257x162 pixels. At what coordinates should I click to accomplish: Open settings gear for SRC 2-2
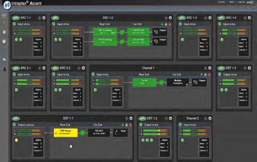[x=83, y=68]
